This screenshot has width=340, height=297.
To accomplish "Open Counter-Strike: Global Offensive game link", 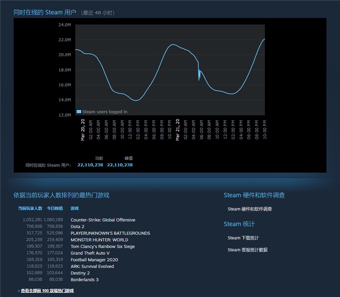I will point(103,220).
